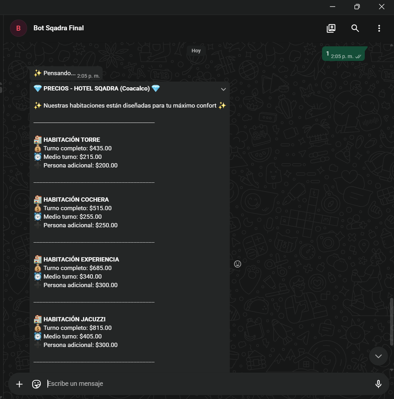Screen dimensions: 394x399
Task: Click 'Turno completo: $515.00' line
Action: (x=77, y=208)
